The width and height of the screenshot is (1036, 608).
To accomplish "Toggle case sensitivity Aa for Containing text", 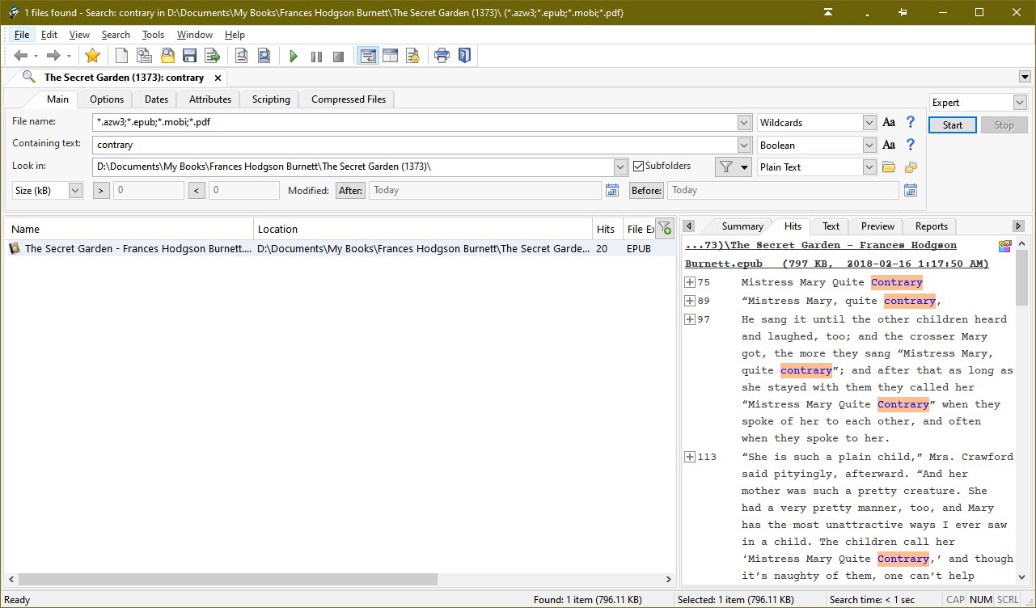I will click(x=889, y=146).
